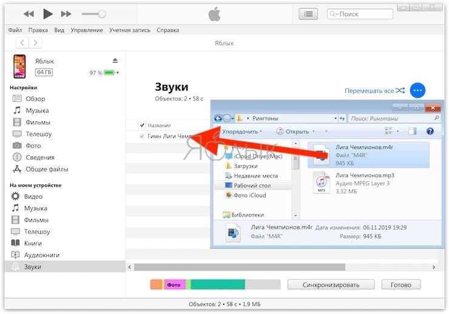Select Загрузки folder in Explorer
Viewport: 449px width, 314px height.
tap(241, 166)
